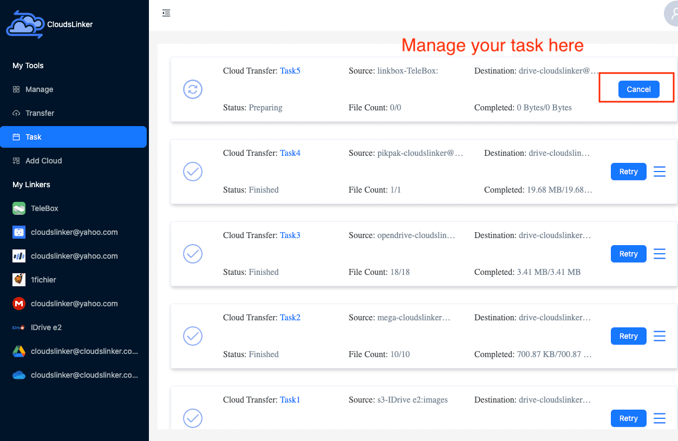Open the user avatar in the top corner

672,13
